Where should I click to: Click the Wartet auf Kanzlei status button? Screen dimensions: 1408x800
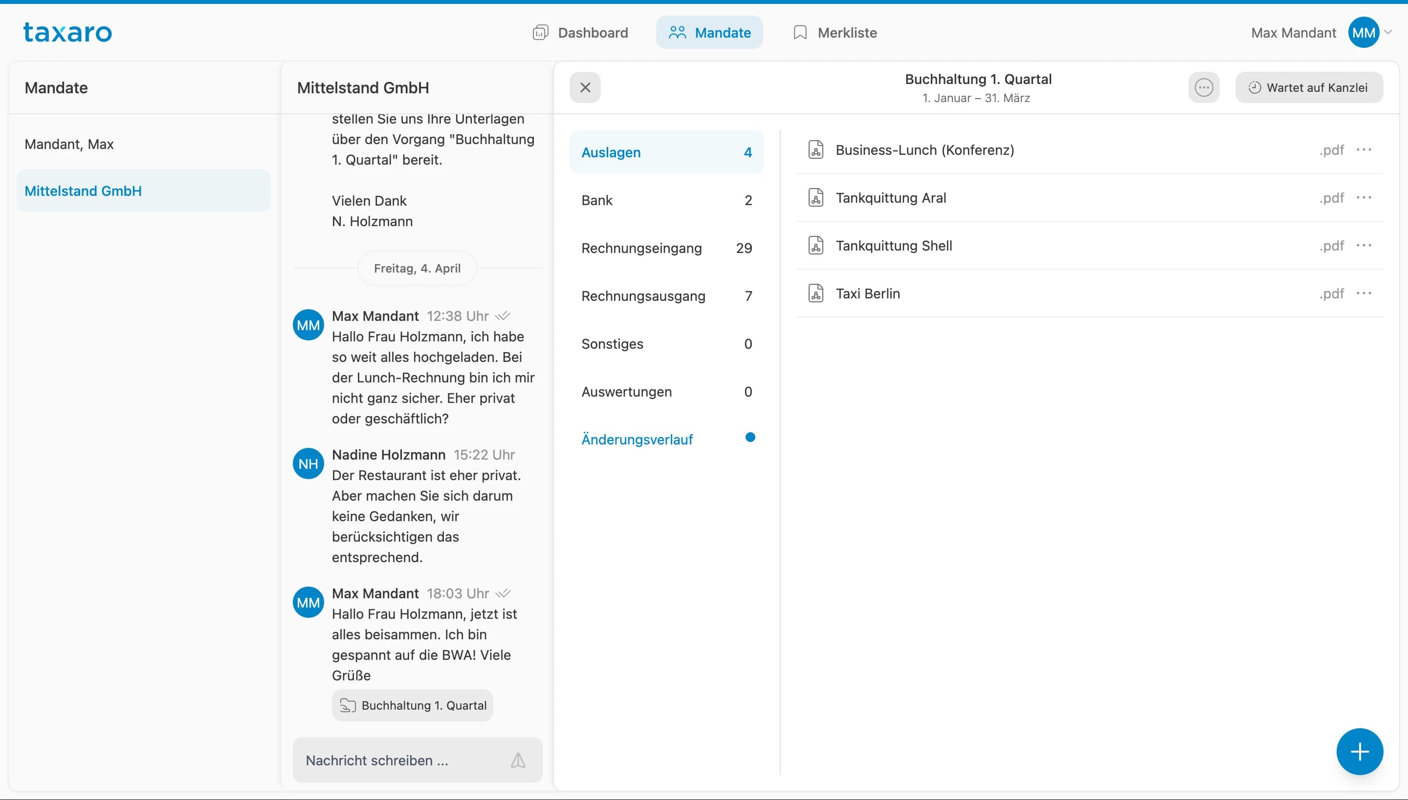tap(1309, 87)
